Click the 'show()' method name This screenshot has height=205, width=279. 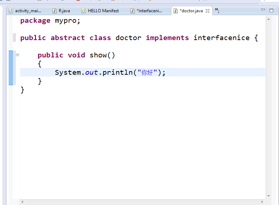pyautogui.click(x=102, y=55)
